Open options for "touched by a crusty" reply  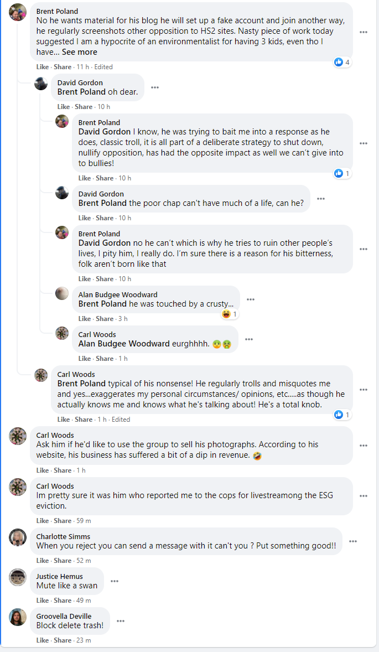pyautogui.click(x=251, y=299)
